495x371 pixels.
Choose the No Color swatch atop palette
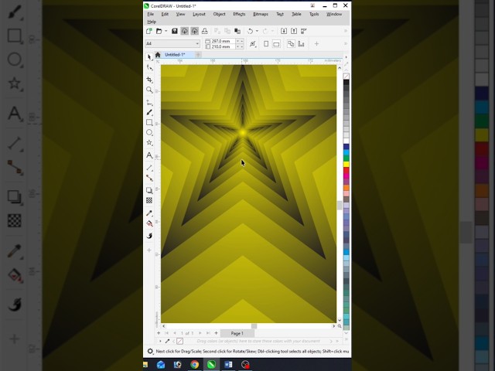[x=346, y=77]
